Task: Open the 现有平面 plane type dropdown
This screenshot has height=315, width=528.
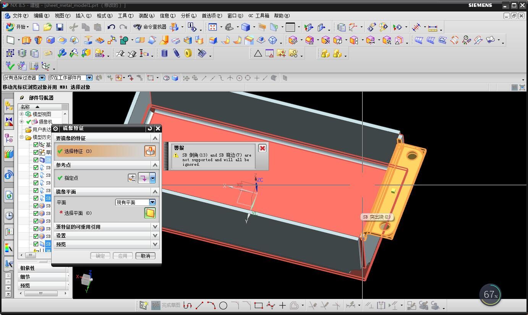Action: [x=152, y=202]
